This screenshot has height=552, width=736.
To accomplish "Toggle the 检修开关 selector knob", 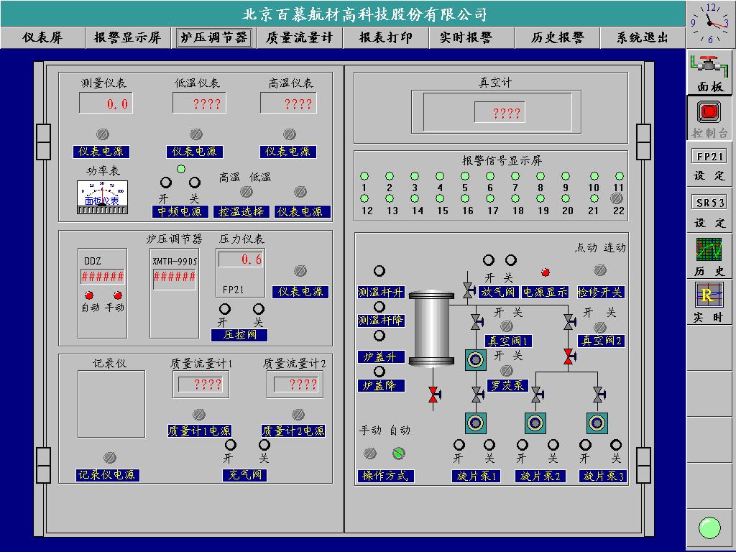I will (x=599, y=270).
